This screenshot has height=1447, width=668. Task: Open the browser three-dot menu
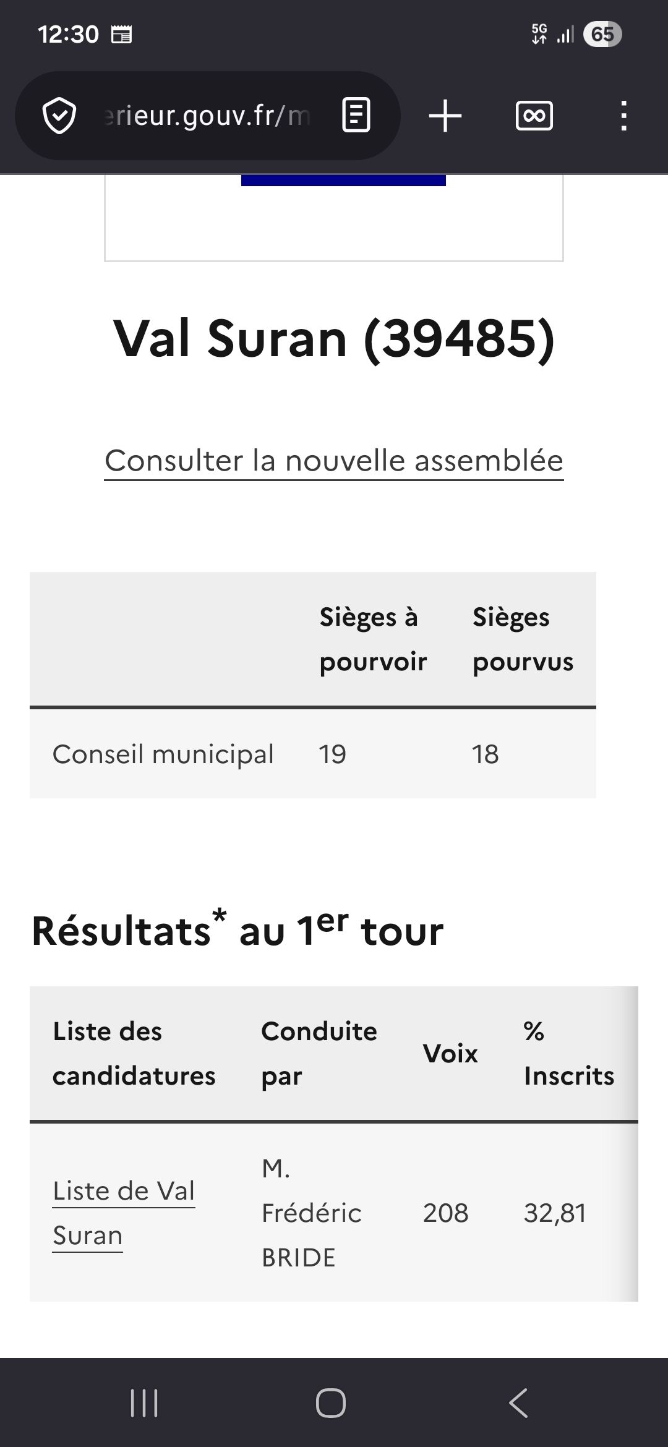(623, 116)
